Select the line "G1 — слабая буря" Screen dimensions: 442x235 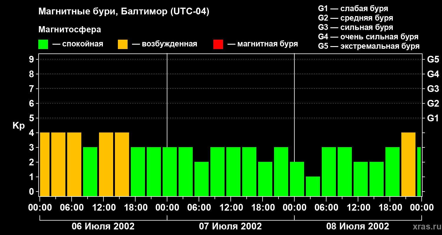pyautogui.click(x=353, y=9)
